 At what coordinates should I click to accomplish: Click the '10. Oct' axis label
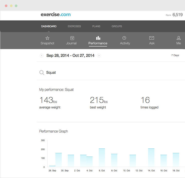(x=126, y=170)
